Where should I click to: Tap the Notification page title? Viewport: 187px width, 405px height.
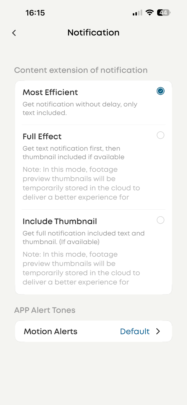(x=93, y=33)
